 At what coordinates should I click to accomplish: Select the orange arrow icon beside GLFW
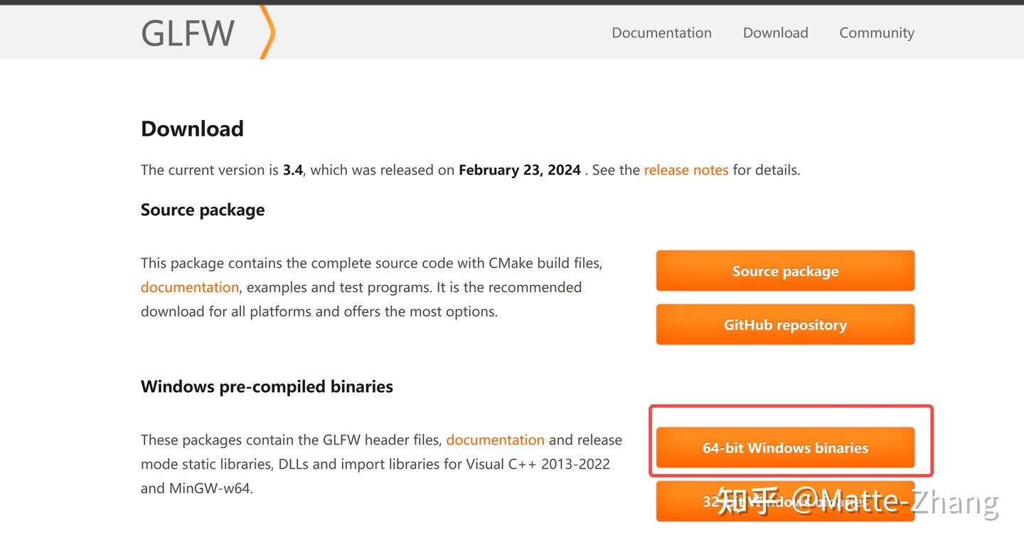tap(266, 32)
